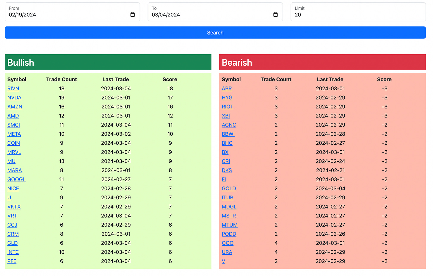Click Bearish table Symbol column header
The image size is (433, 276).
pos(231,79)
